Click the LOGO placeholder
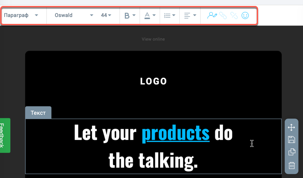Image resolution: width=303 pixels, height=178 pixels. coord(154,81)
